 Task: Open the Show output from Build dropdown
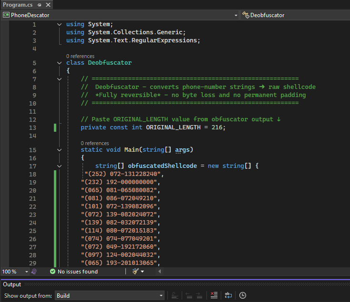tap(110, 296)
